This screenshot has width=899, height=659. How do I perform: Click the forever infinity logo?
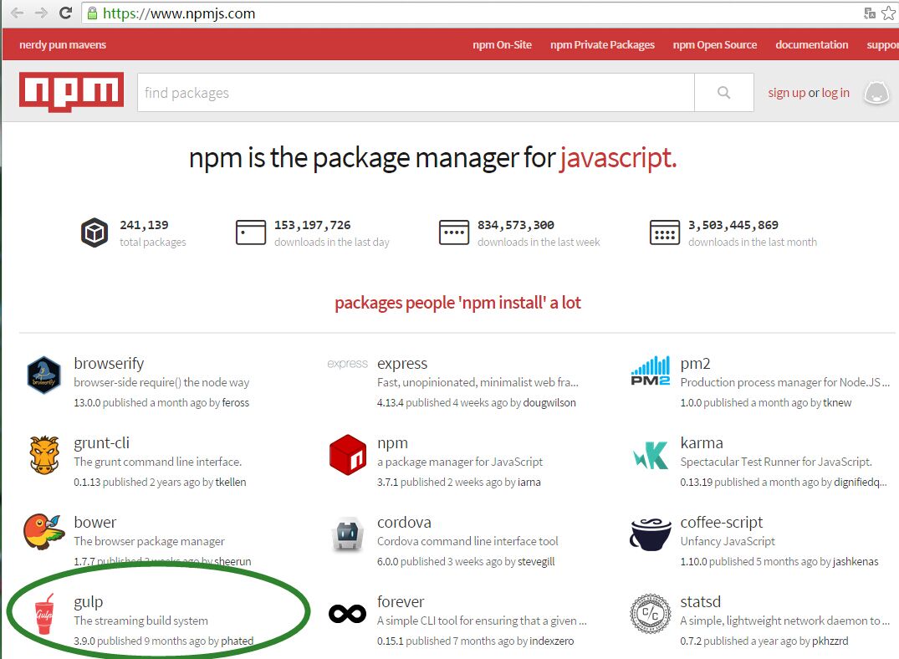pyautogui.click(x=347, y=614)
